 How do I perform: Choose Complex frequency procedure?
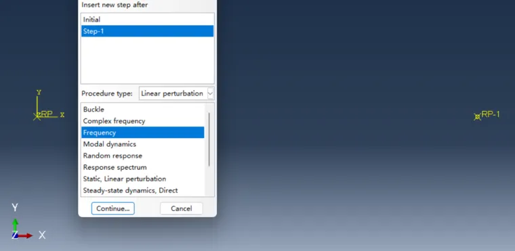[x=143, y=121]
